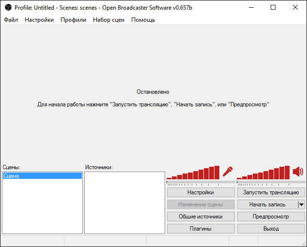Open the Профили menu
This screenshot has width=307, height=247.
(73, 20)
